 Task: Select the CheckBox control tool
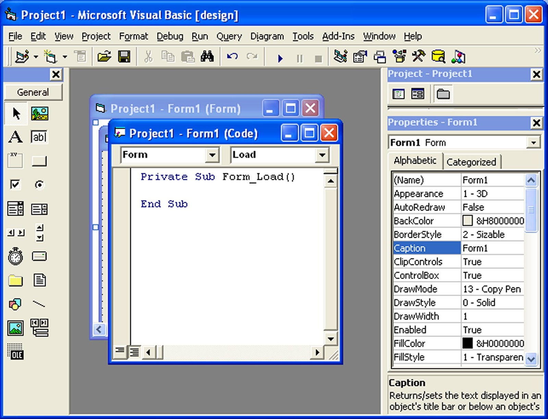click(14, 184)
